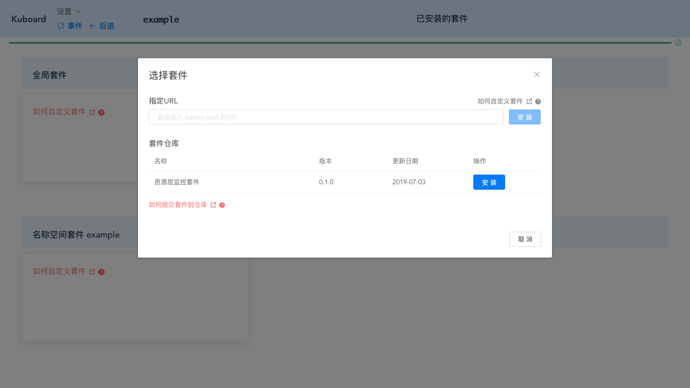The image size is (690, 388).
Task: Click the green checkmark icon at top right
Action: coord(678,41)
